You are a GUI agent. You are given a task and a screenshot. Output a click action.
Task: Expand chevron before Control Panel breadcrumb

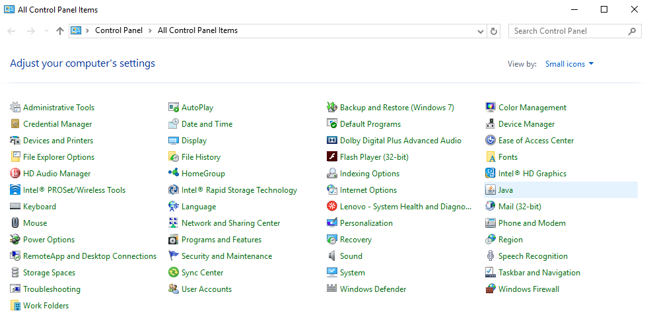point(87,30)
